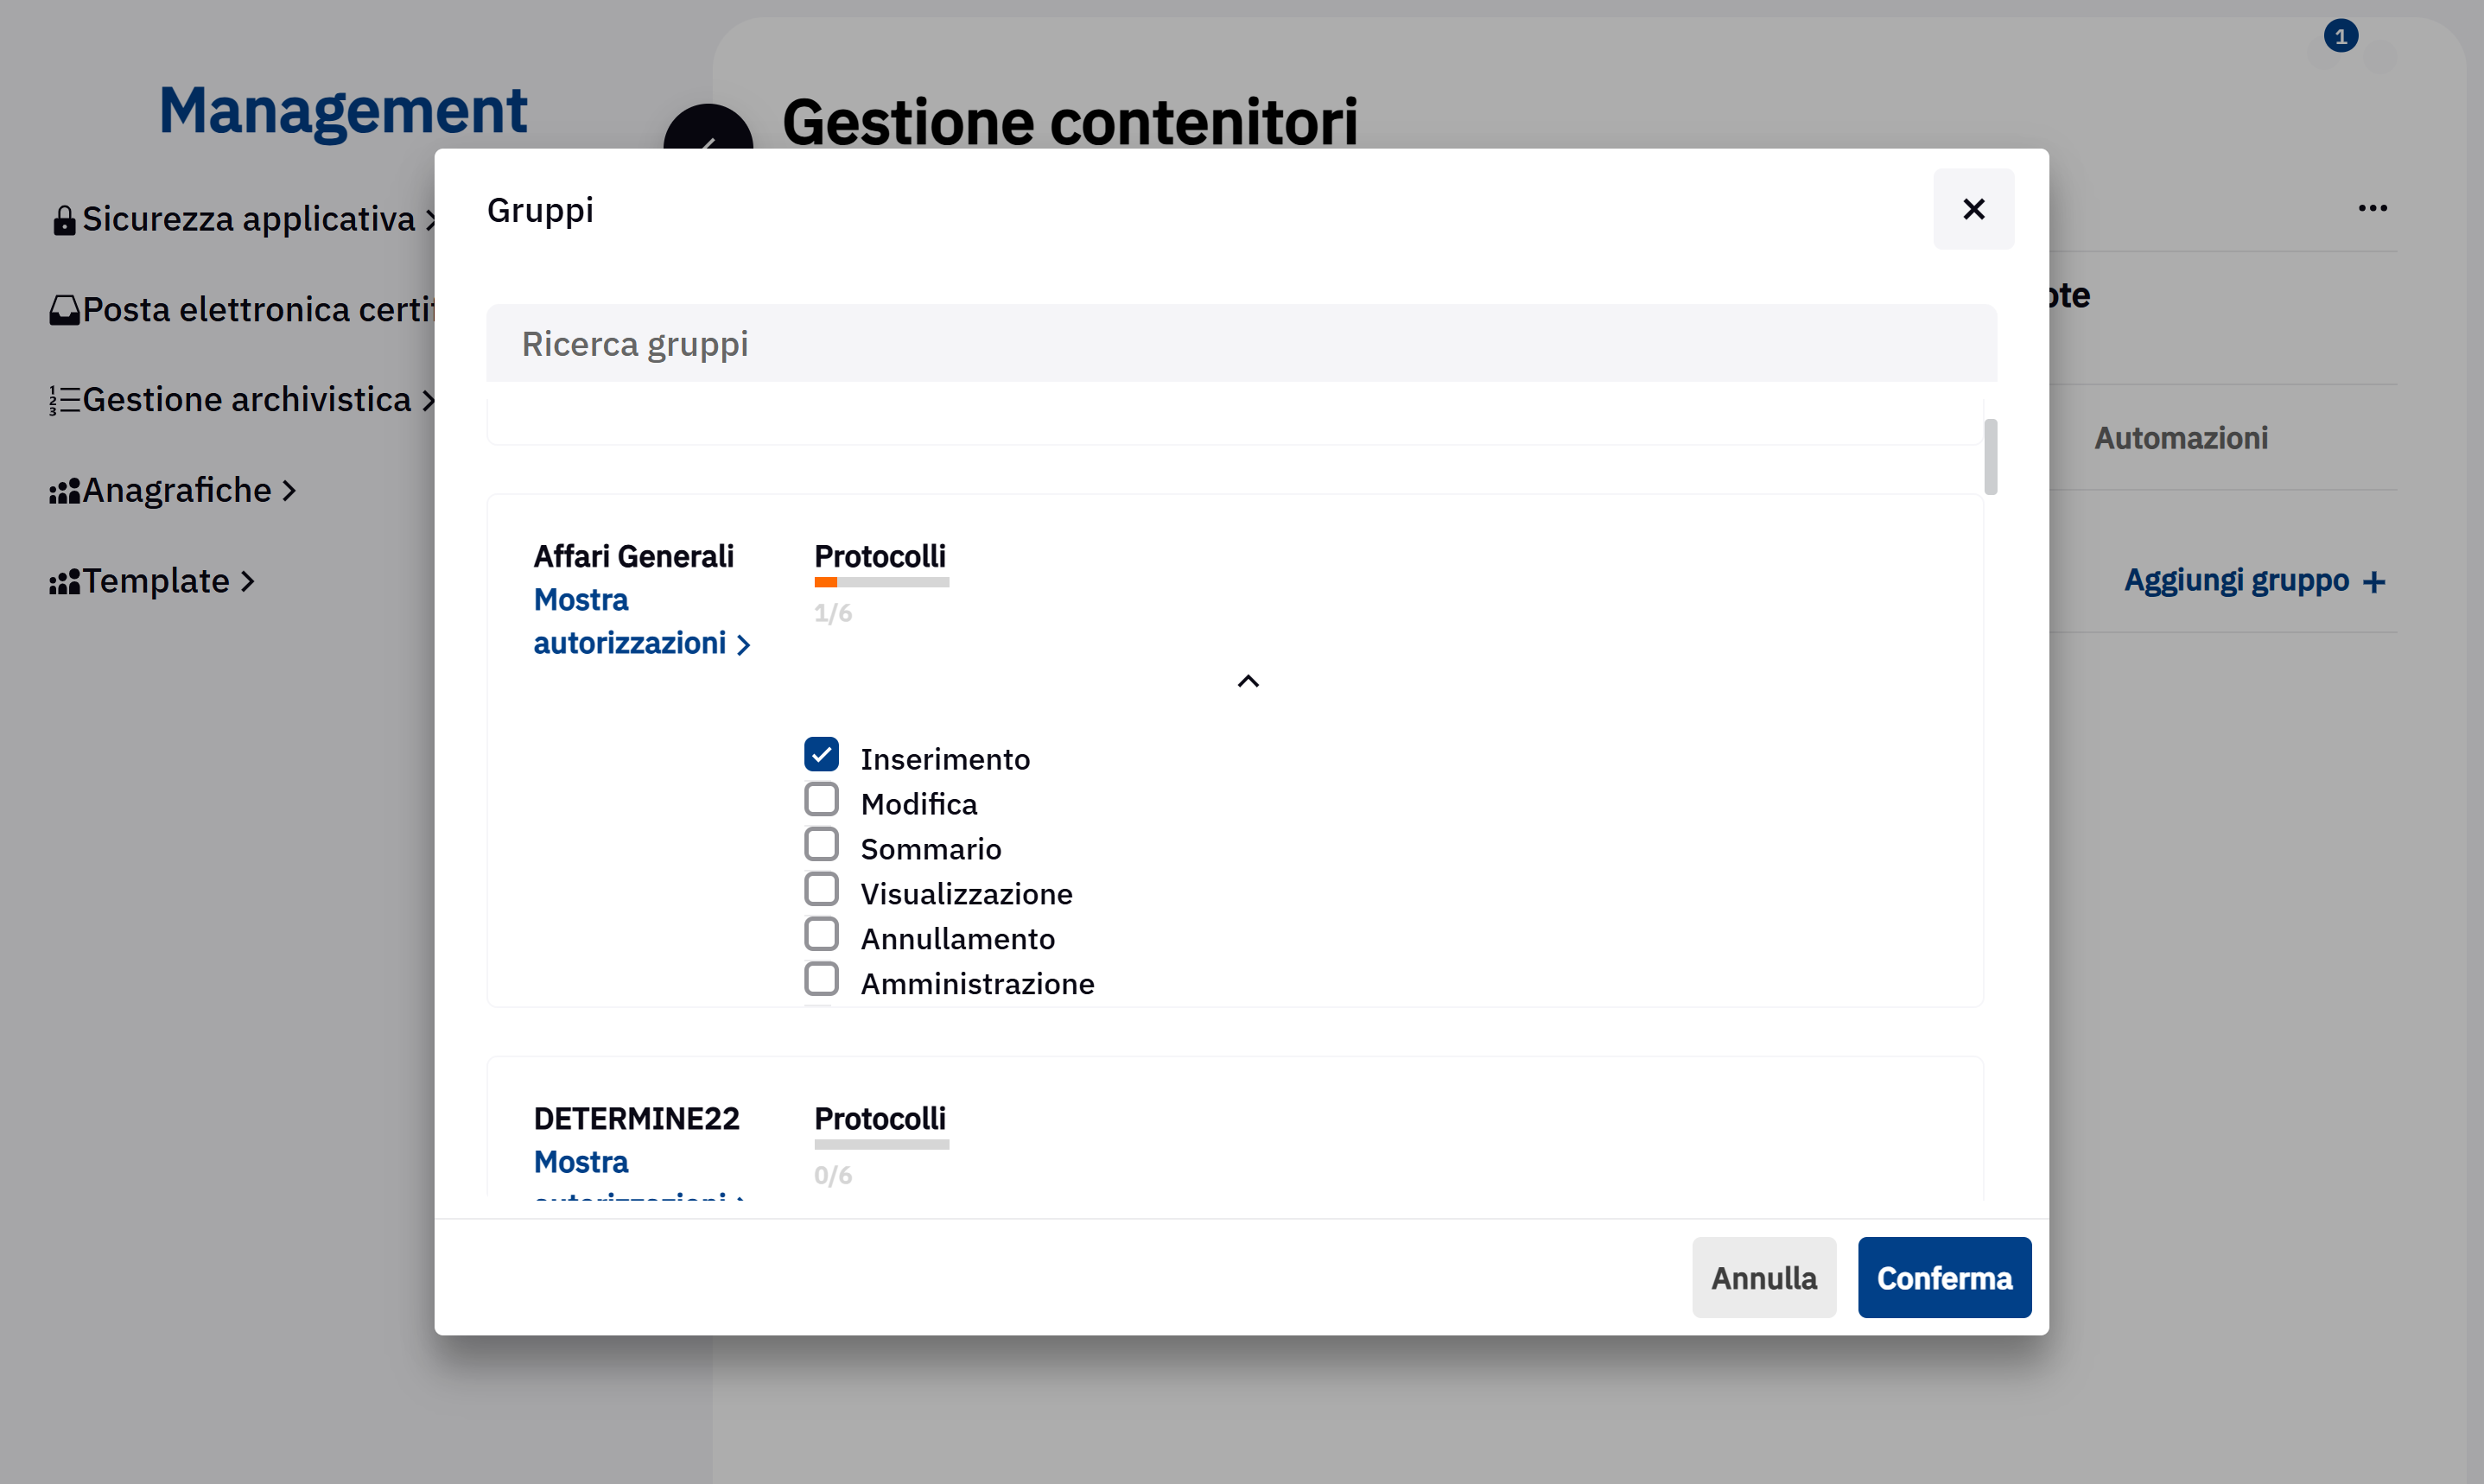Confirm selection with Conferma button
The height and width of the screenshot is (1484, 2484).
pos(1944,1277)
